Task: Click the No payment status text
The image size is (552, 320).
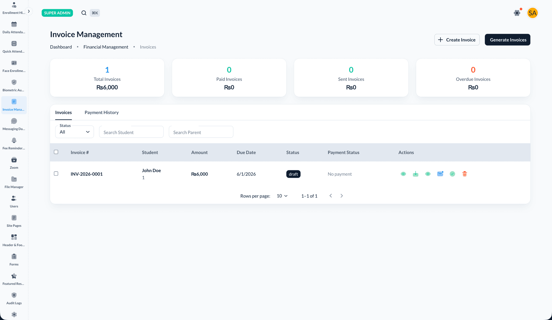Action: pyautogui.click(x=340, y=174)
